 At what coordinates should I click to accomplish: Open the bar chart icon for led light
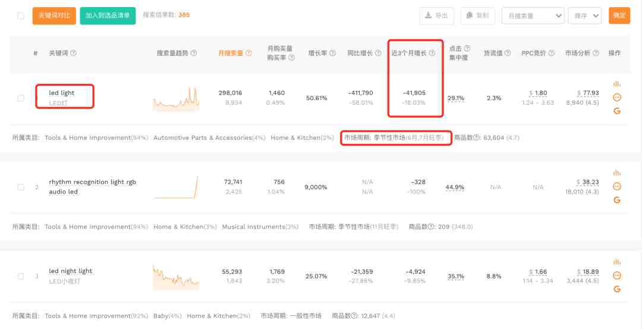pos(616,83)
